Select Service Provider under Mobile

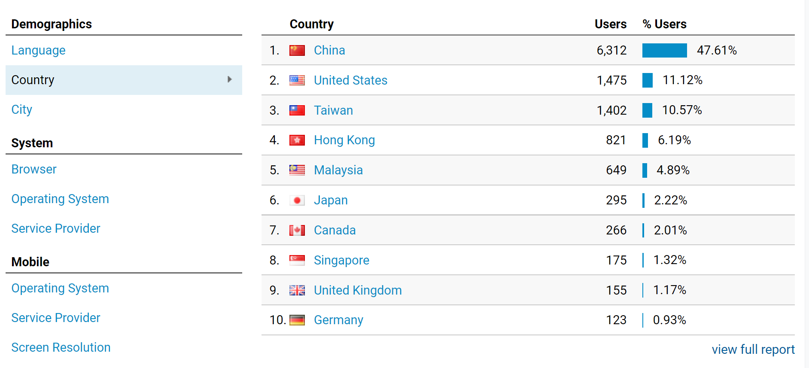point(55,318)
